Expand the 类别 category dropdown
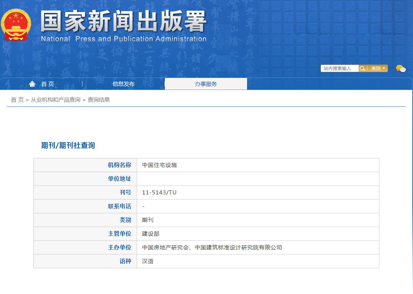Image resolution: width=413 pixels, height=294 pixels. (378, 68)
